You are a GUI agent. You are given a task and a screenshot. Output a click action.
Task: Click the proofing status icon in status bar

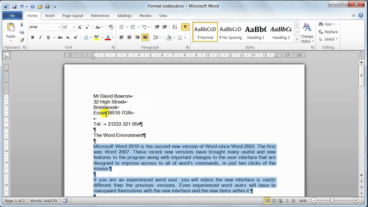[x=65, y=201]
